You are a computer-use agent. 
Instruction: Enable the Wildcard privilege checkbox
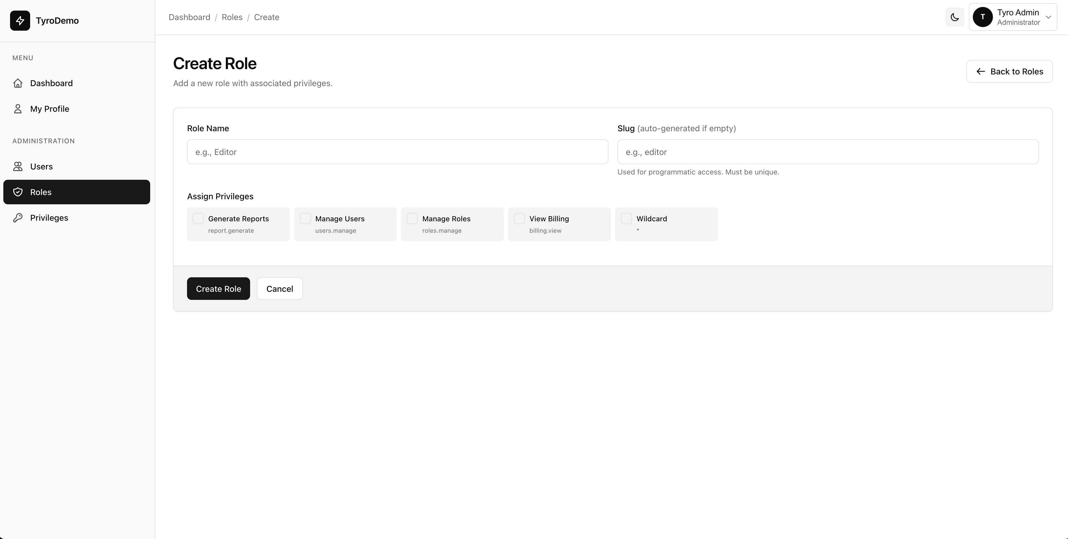click(626, 218)
